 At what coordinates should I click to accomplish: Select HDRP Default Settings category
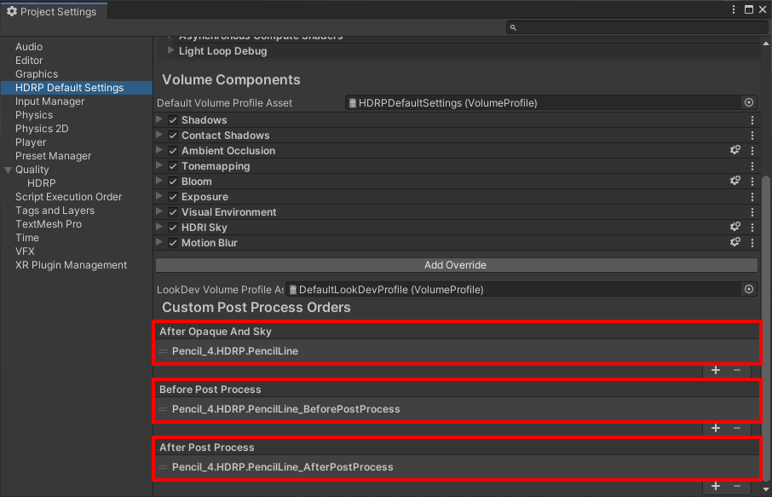click(77, 88)
